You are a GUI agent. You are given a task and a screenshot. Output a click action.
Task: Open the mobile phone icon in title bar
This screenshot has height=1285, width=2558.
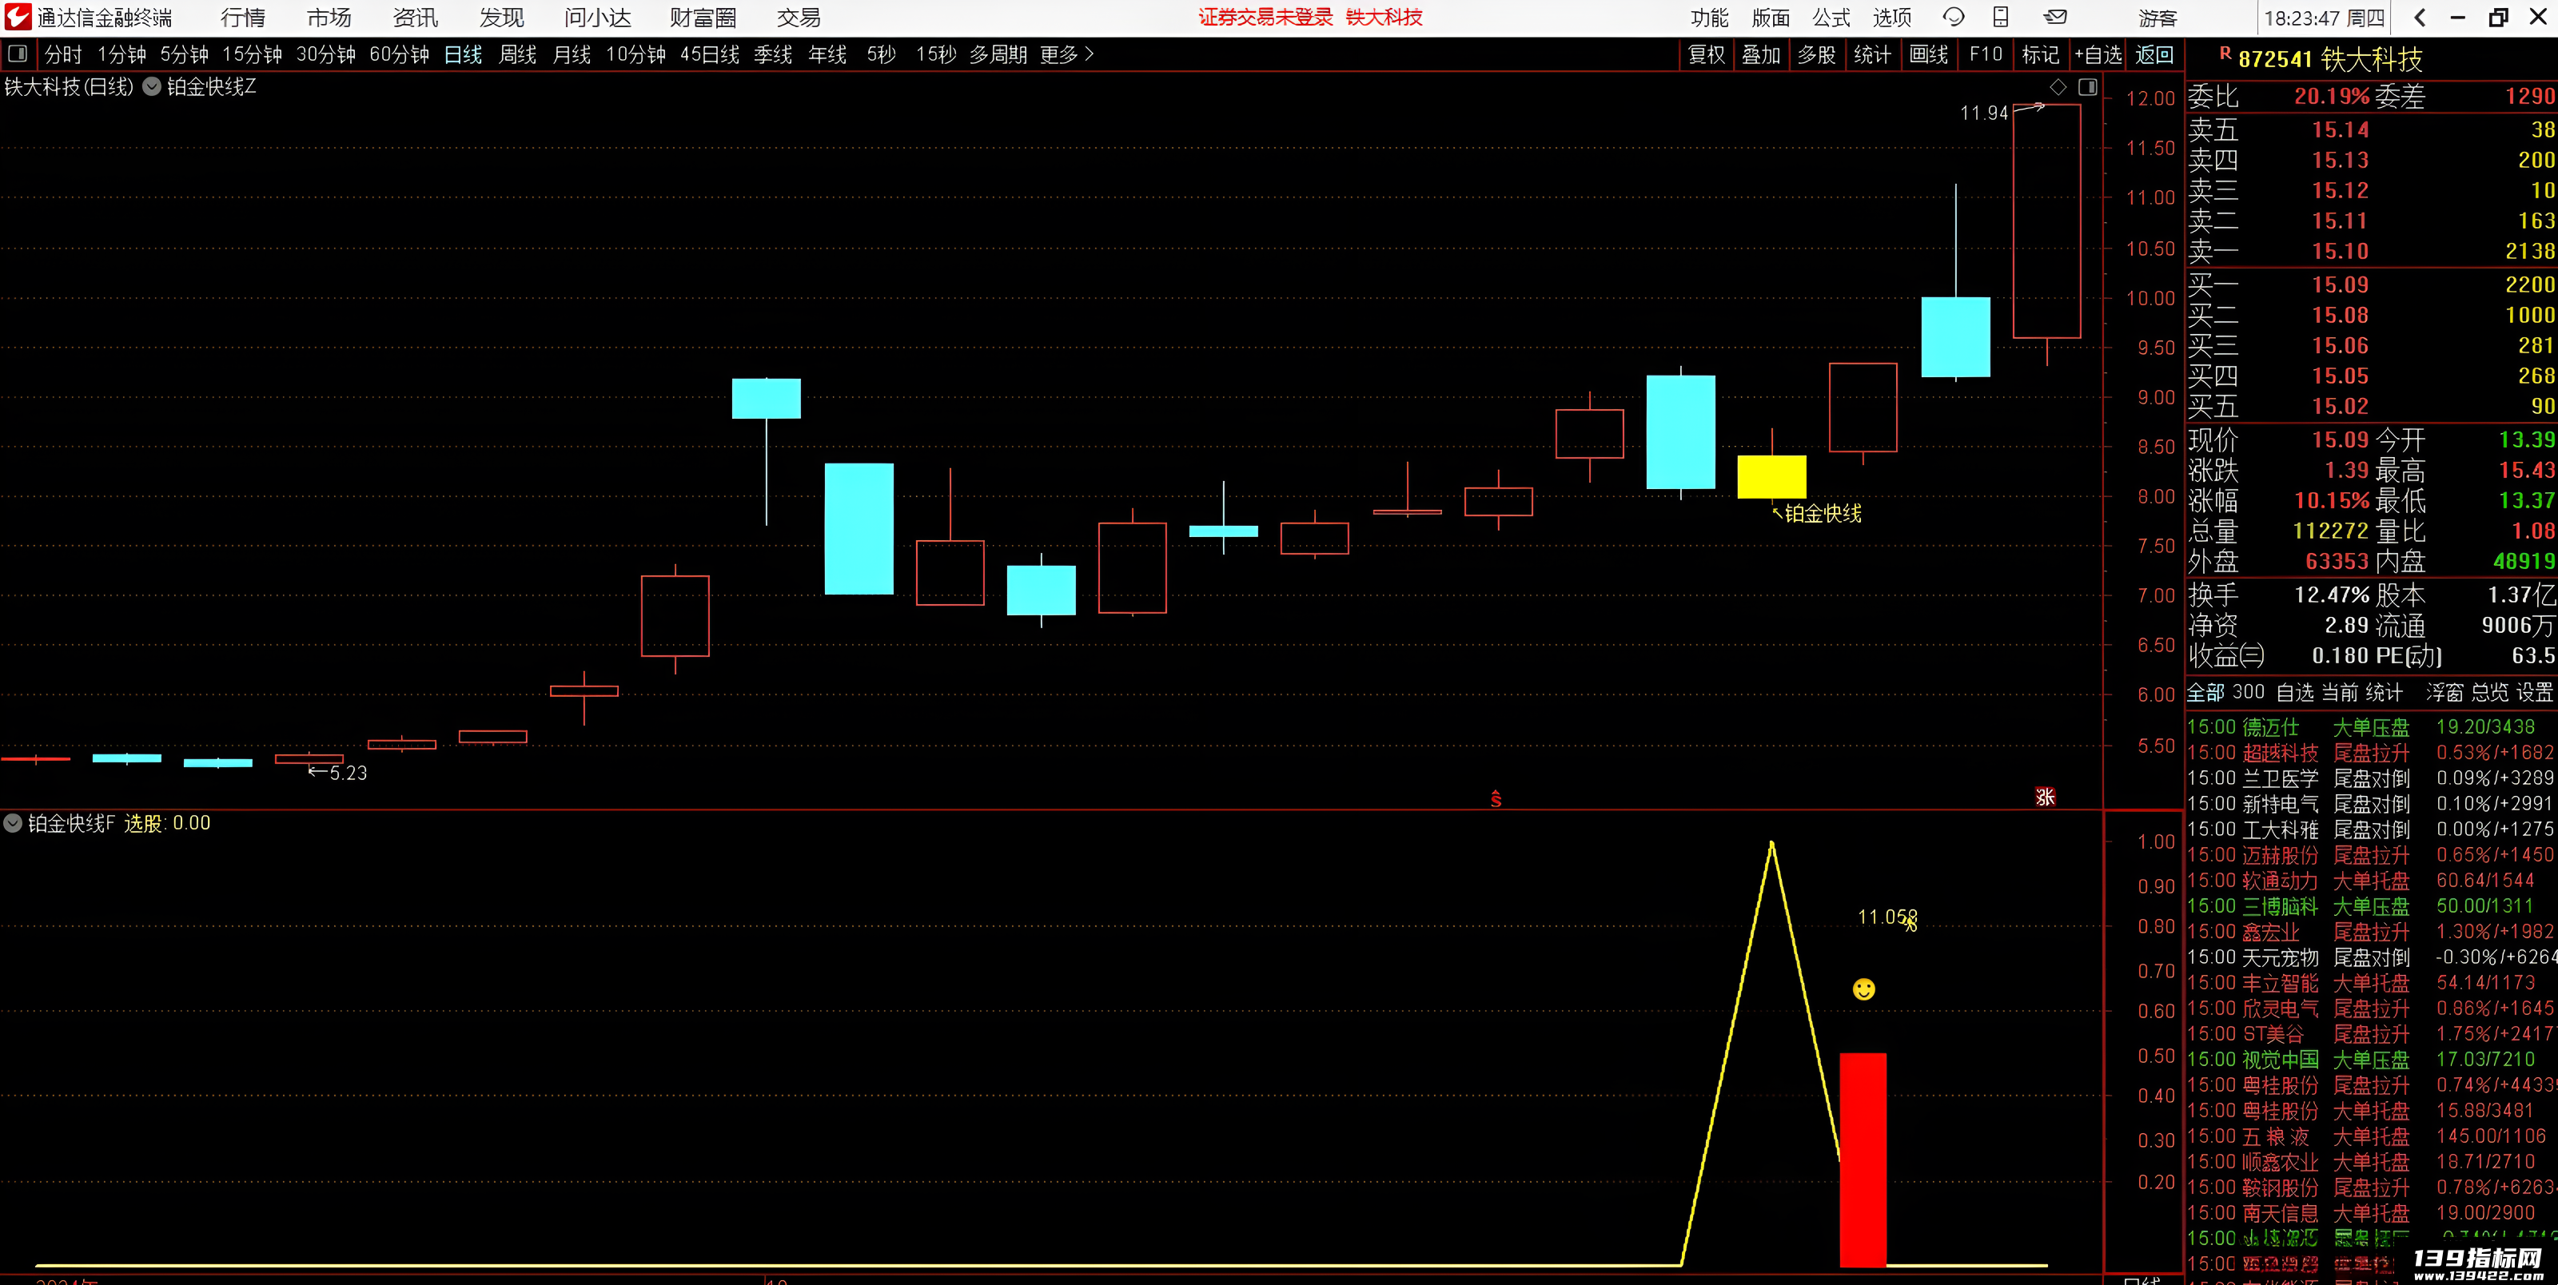2001,17
